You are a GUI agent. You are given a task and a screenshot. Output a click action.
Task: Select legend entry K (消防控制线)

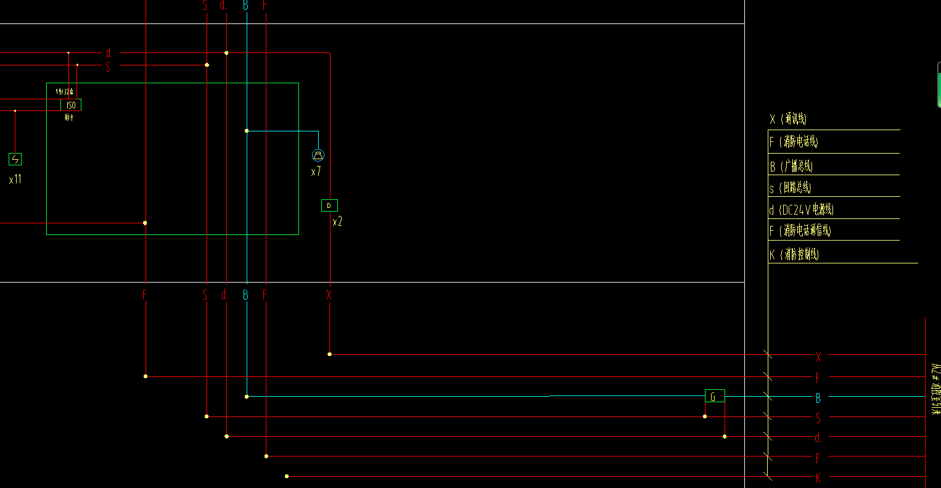[x=794, y=254]
